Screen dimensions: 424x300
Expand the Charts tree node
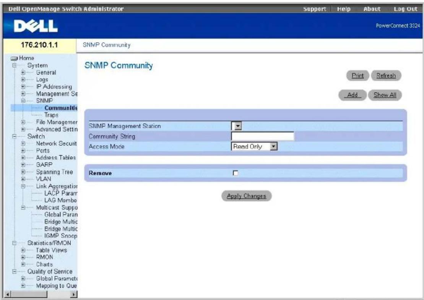tap(23, 264)
